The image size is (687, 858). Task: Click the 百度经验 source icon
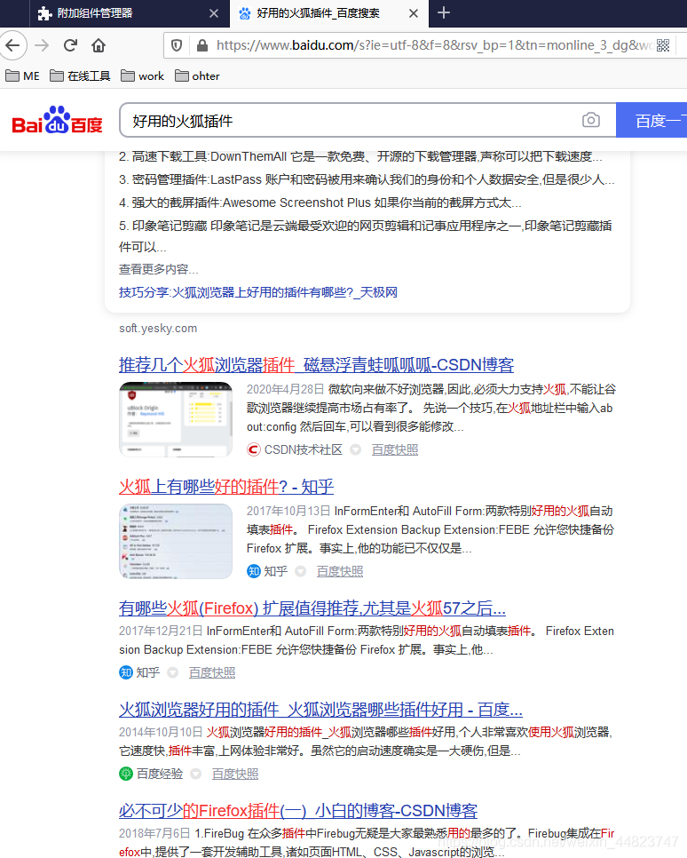tap(126, 774)
